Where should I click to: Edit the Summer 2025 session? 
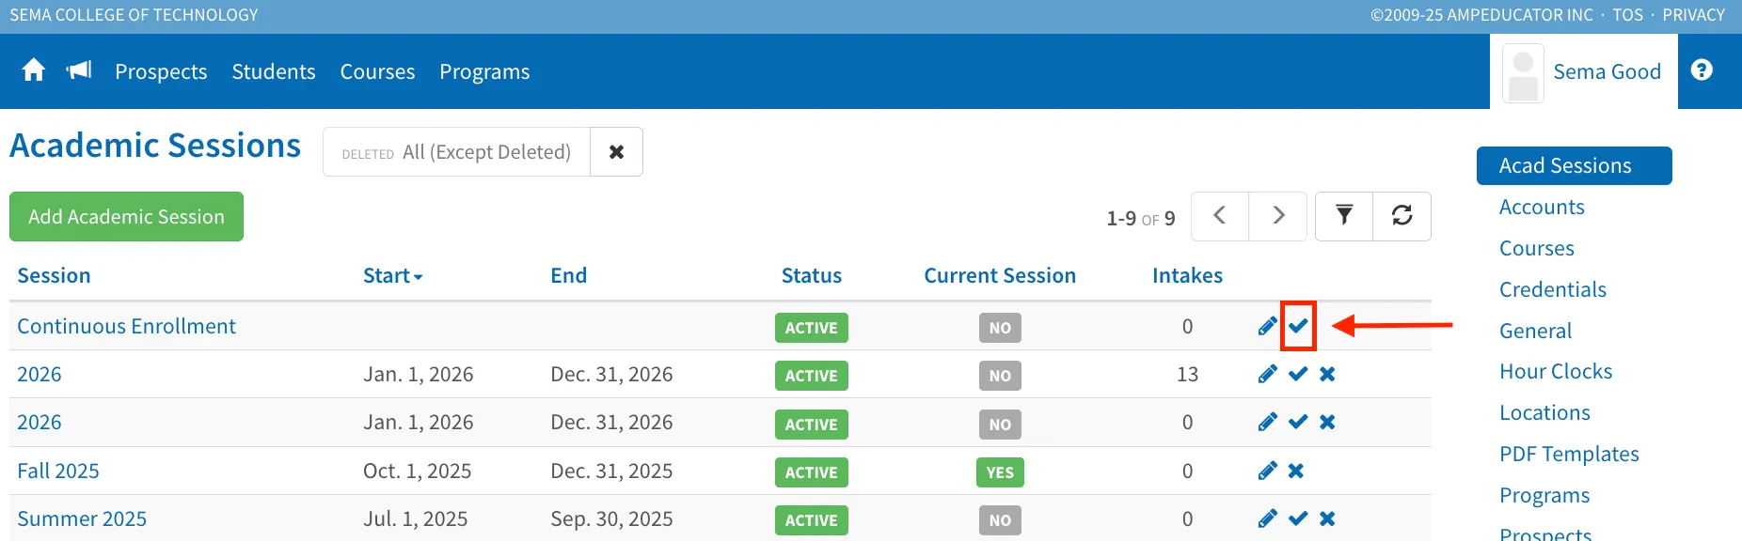click(1268, 518)
